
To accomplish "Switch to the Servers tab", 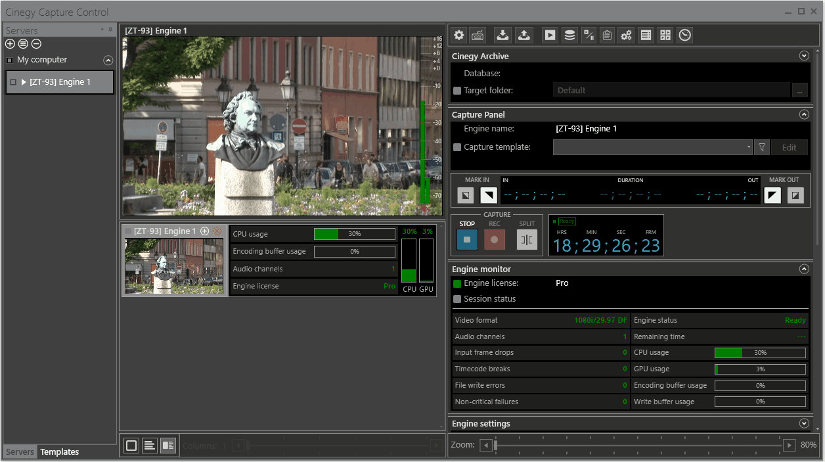I will [20, 452].
